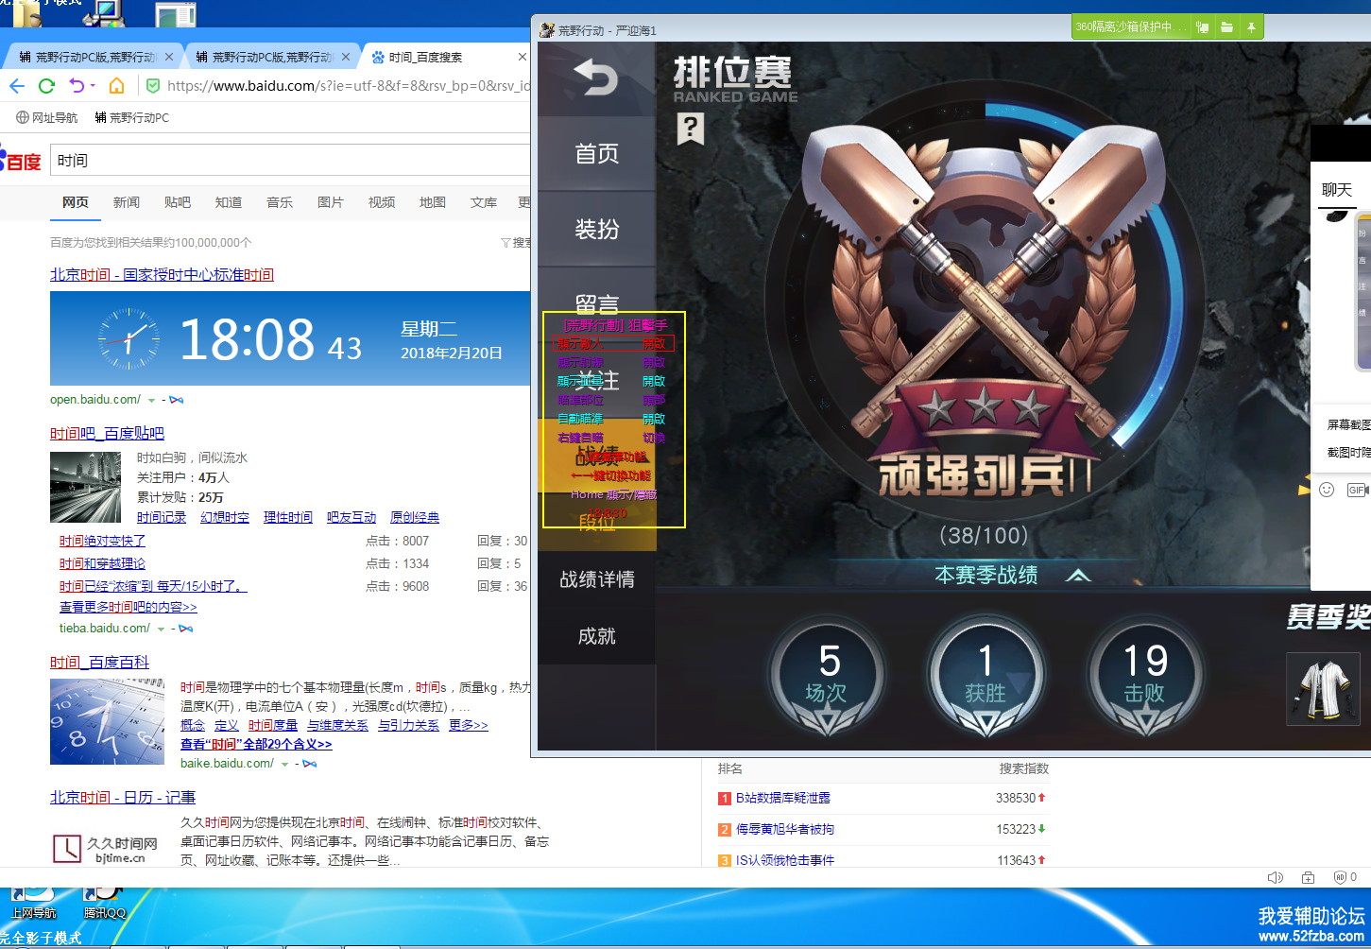This screenshot has height=949, width=1371.
Task: Open 战绩详情 in game side menu
Action: point(597,579)
